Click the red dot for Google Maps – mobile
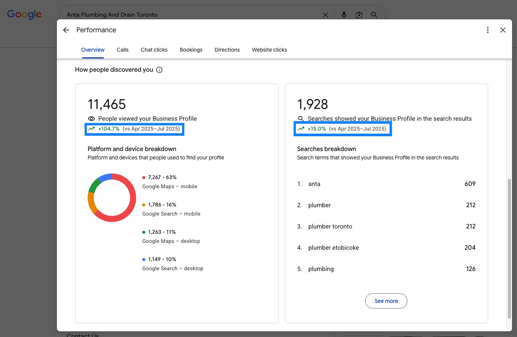Viewport: 517px width, 337px height. tap(144, 177)
